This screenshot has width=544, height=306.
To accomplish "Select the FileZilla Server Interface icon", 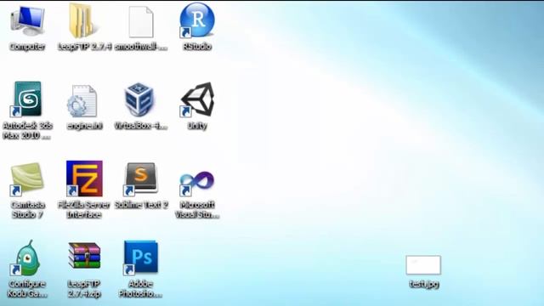I will (84, 178).
